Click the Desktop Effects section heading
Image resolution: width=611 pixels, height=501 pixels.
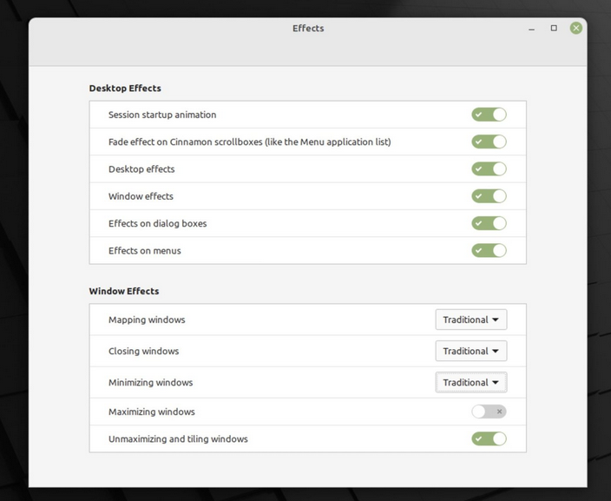[x=125, y=88]
